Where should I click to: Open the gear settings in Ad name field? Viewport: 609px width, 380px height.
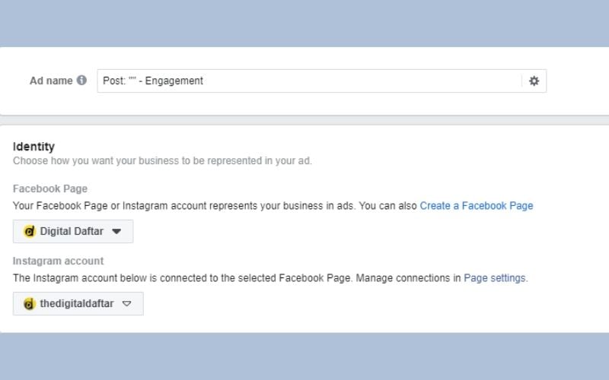534,81
